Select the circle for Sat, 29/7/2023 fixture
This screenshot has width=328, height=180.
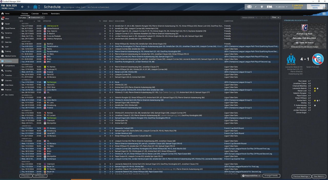20,39
